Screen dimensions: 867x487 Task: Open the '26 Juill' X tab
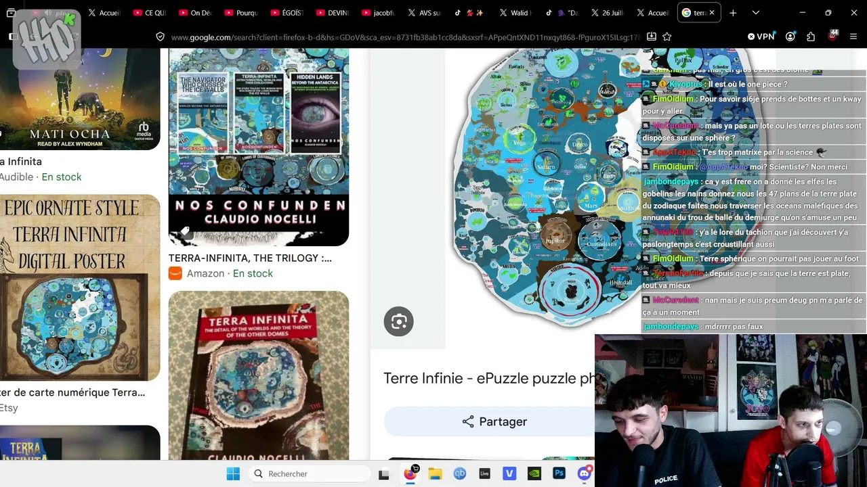click(607, 13)
